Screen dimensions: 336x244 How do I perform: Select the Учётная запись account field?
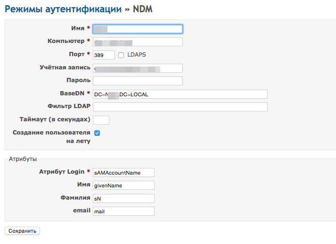click(x=138, y=68)
